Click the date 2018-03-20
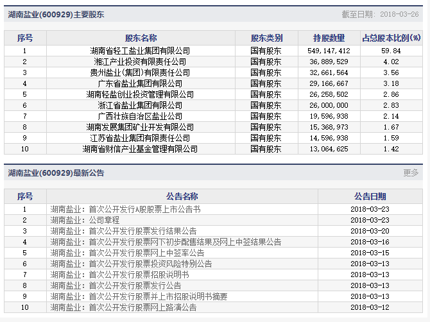Screen dimensions: 430x322 pyautogui.click(x=370, y=231)
